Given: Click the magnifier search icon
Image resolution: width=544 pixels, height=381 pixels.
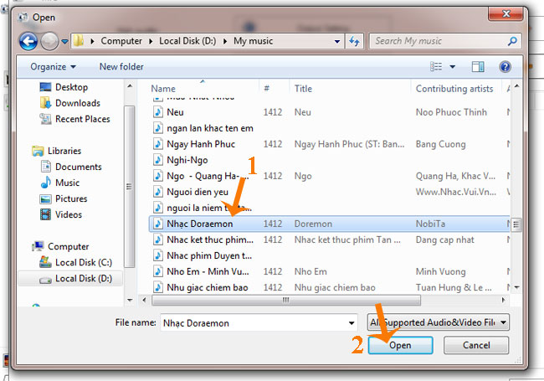Looking at the screenshot, I should click(512, 41).
